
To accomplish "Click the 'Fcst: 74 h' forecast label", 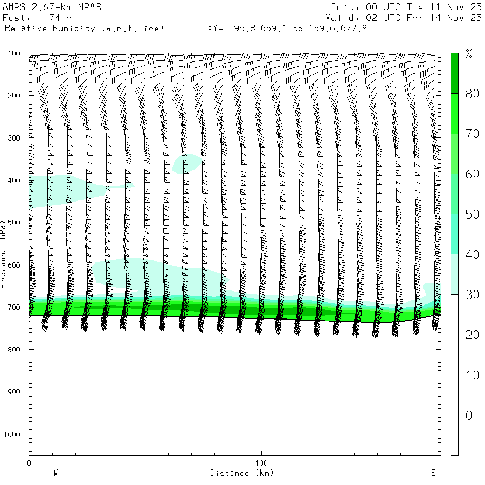I will point(37,18).
